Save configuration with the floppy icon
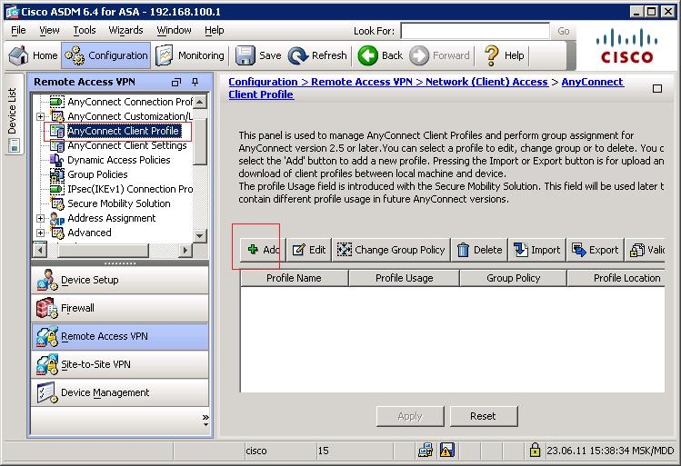Viewport: 681px width, 466px height. pyautogui.click(x=258, y=55)
